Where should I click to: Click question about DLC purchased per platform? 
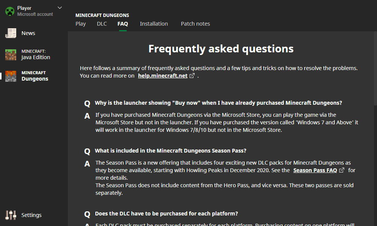tap(166, 214)
